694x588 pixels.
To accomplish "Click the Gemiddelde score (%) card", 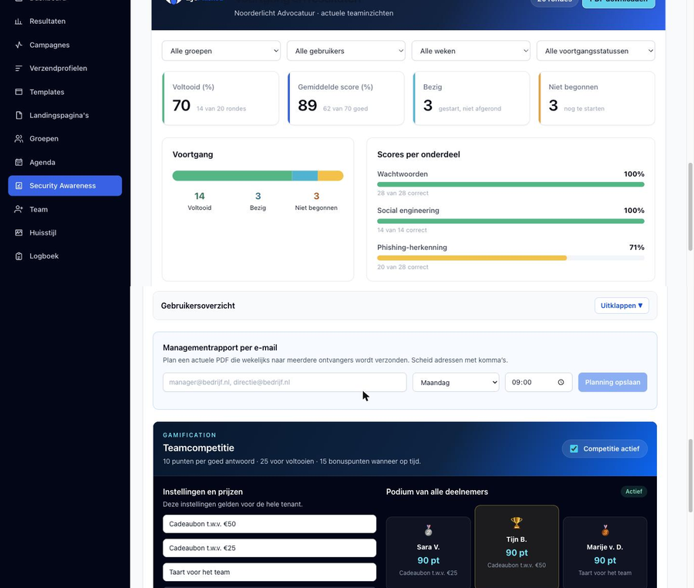I will pos(345,98).
